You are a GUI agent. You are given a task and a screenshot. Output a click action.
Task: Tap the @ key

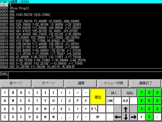click(86, 101)
